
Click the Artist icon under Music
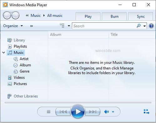pyautogui.click(x=16, y=59)
